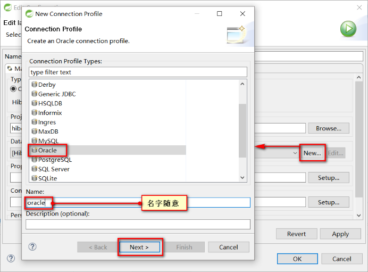Open help icon in Edit Configuration window
Viewport: 368px width, 272px height.
11,258
